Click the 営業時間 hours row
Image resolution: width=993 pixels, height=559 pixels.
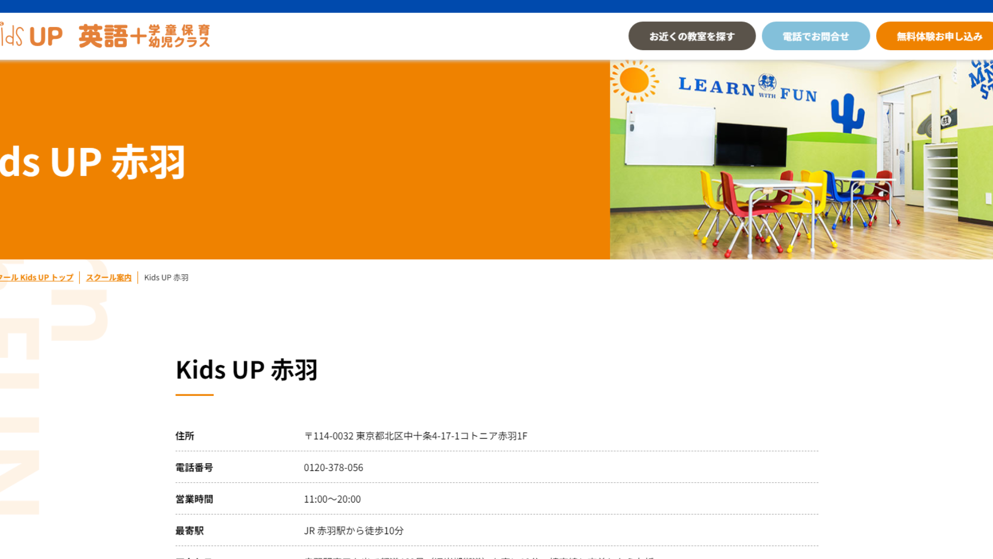194,499
